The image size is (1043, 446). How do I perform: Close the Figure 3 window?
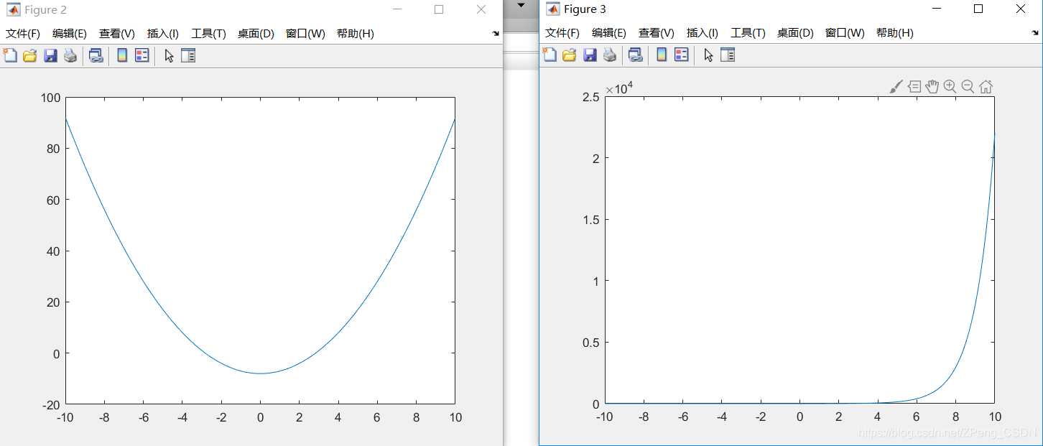[1021, 9]
